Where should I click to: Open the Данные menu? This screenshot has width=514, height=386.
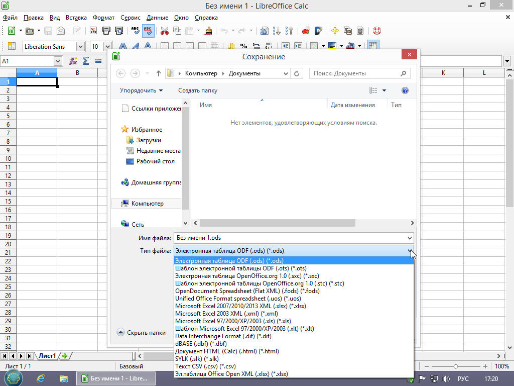pyautogui.click(x=157, y=18)
